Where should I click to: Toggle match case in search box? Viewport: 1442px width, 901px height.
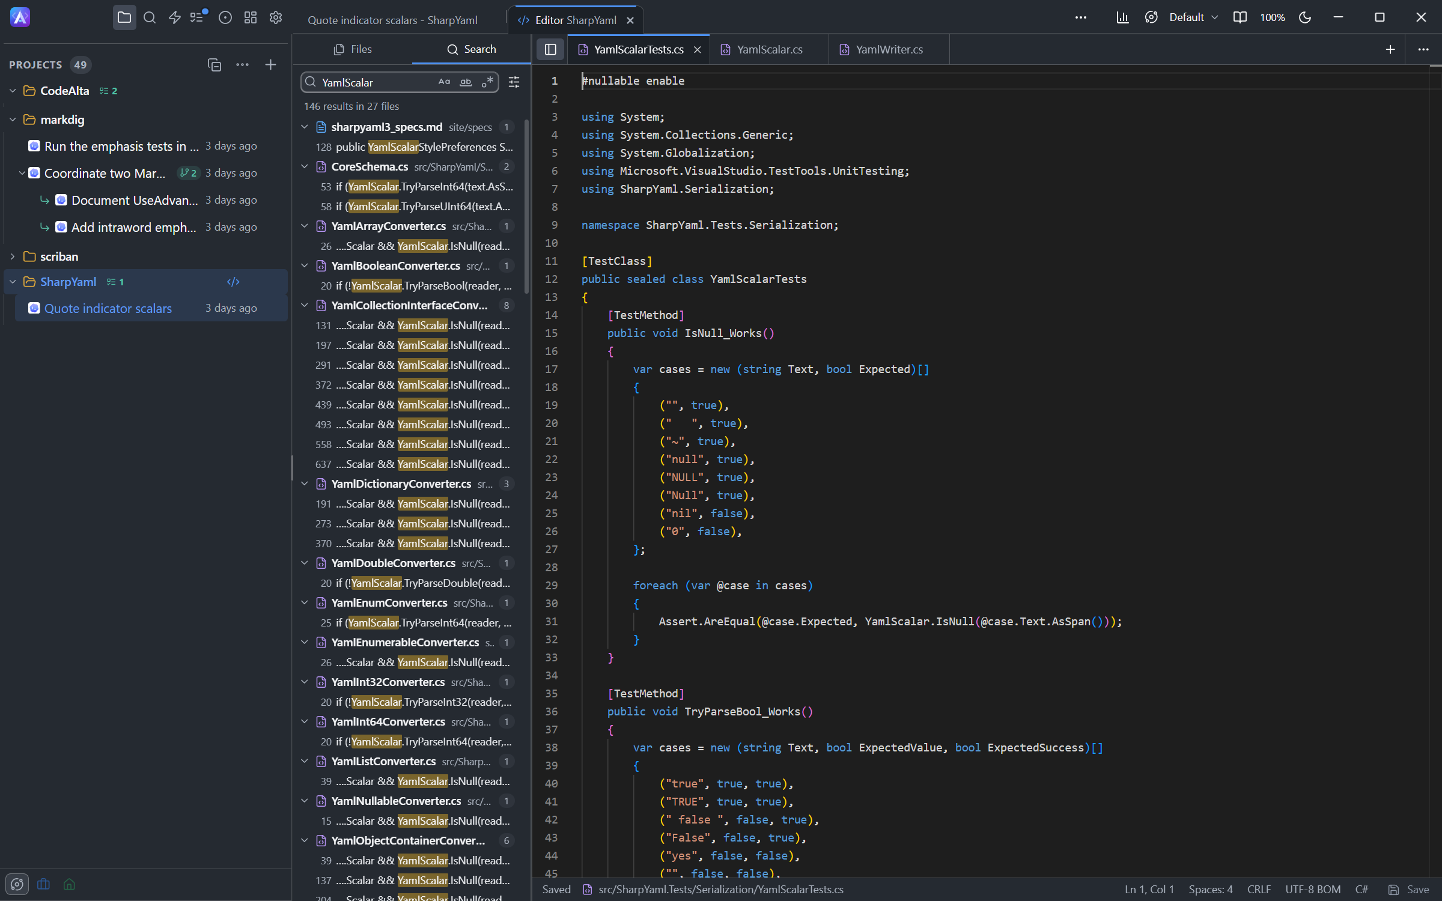444,82
